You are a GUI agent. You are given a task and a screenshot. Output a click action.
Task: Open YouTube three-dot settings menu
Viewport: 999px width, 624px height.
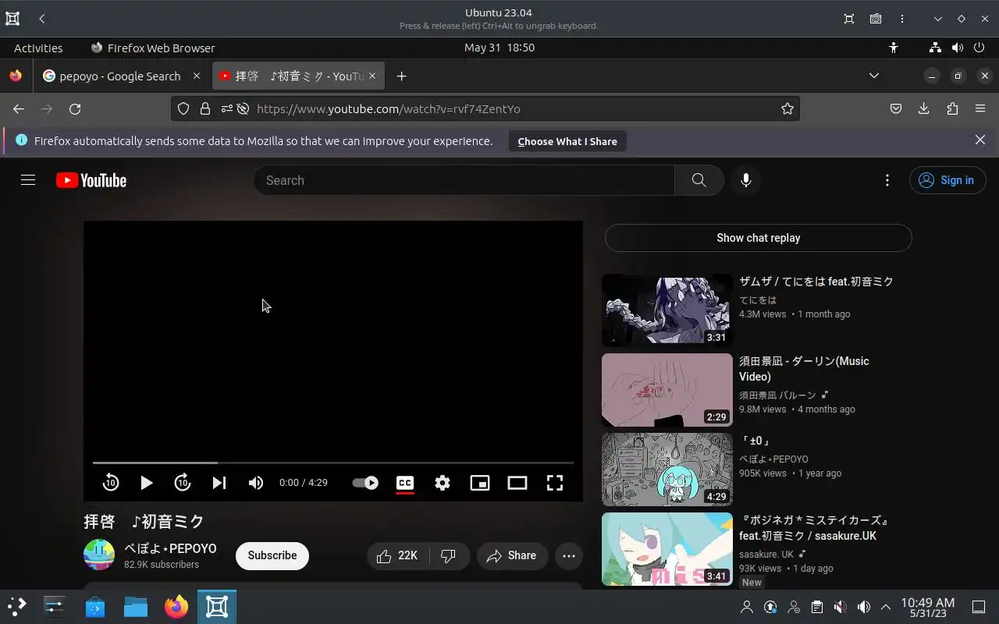(x=887, y=180)
